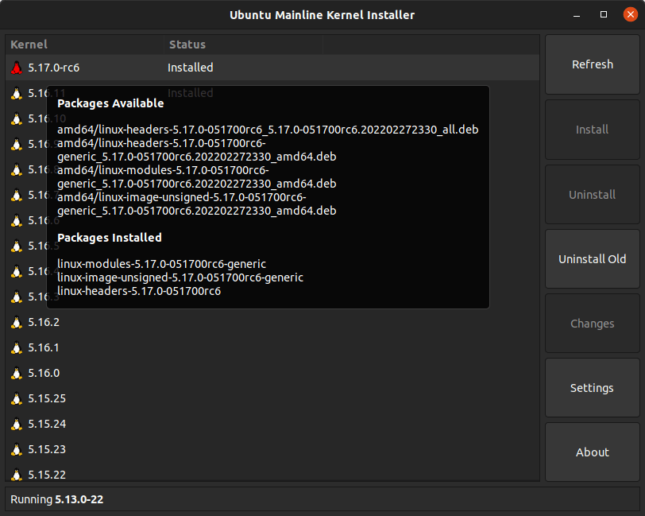
Task: Click the penguin icon for kernel 5.15.24
Action: click(x=16, y=424)
